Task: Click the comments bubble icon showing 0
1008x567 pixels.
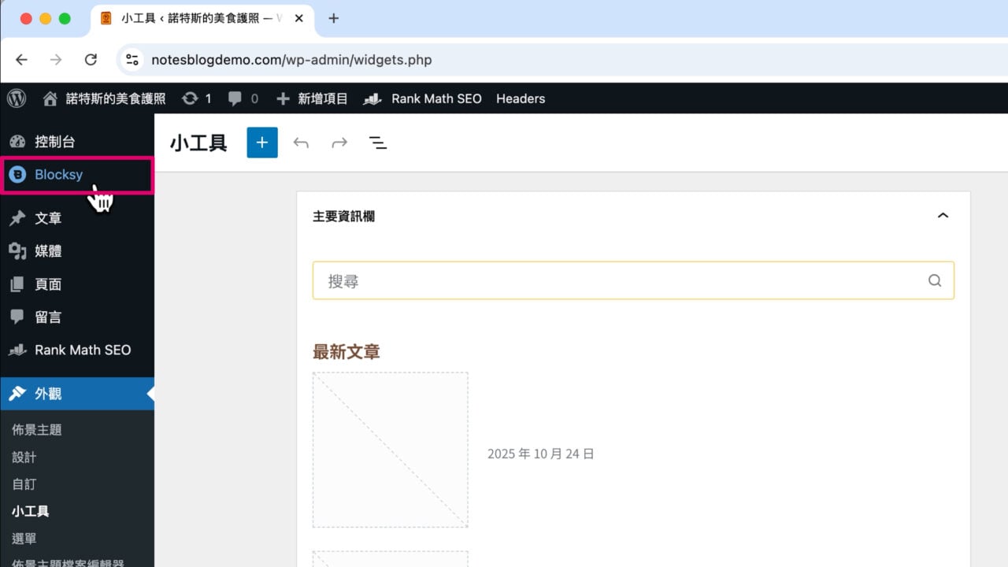Action: coord(235,98)
